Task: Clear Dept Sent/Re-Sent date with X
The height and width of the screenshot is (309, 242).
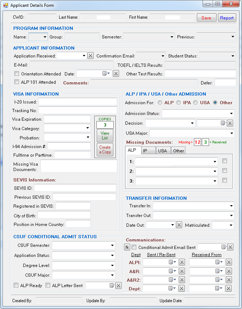Action: point(181,289)
